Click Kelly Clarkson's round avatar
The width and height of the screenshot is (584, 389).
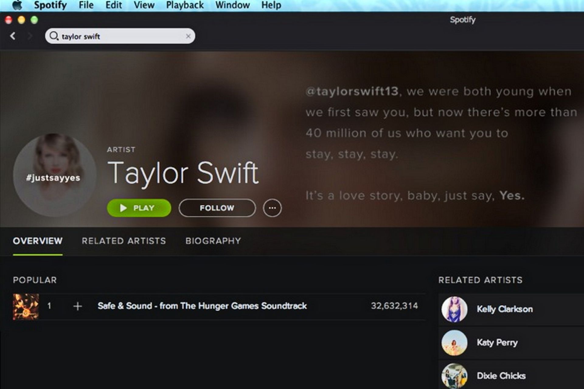454,309
